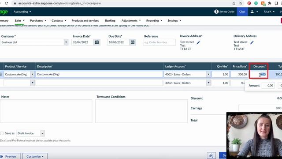
Task: Click the Sage logo
Action: (4, 12)
